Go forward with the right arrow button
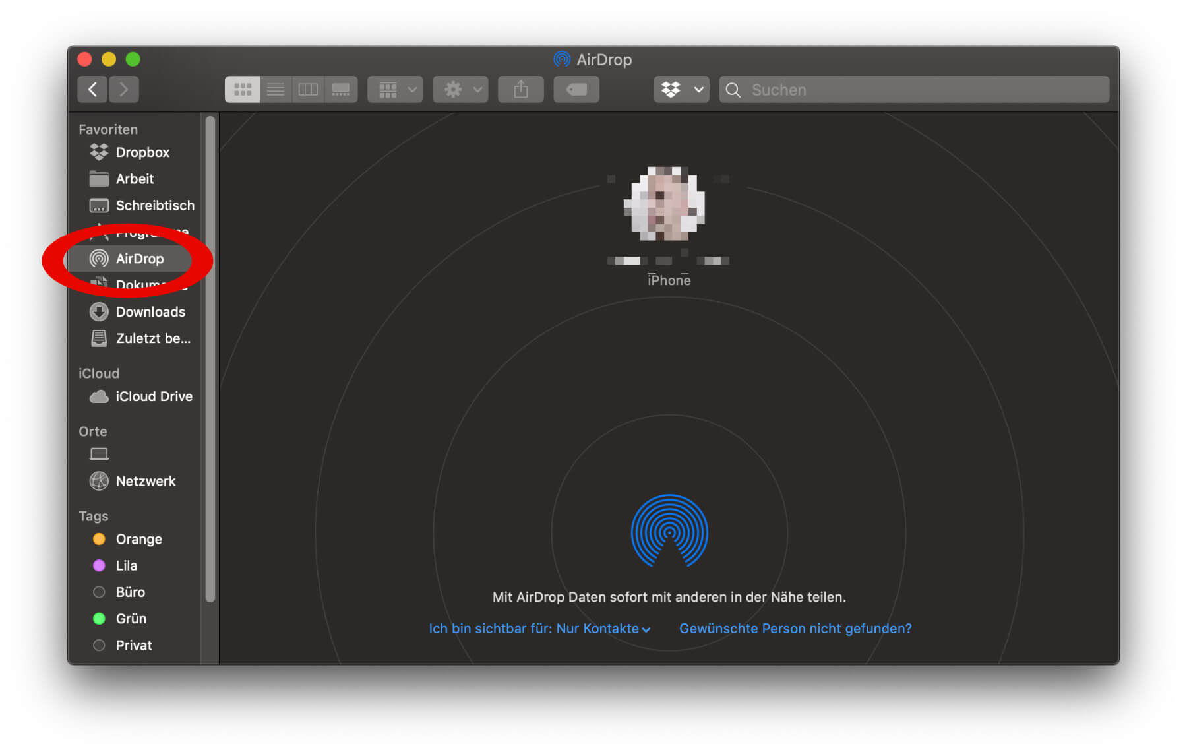 (x=124, y=89)
